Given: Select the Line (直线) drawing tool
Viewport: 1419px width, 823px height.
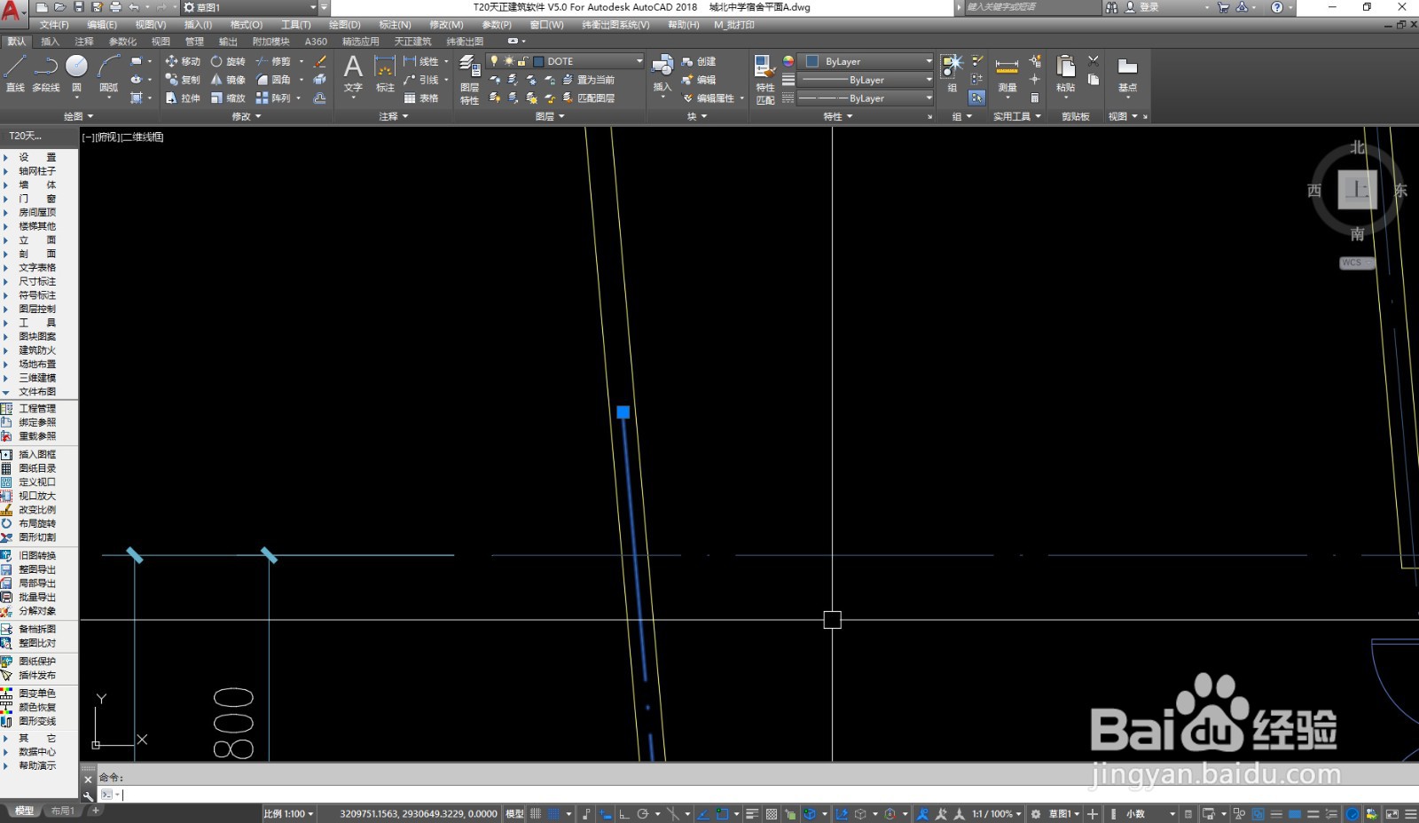Looking at the screenshot, I should tap(15, 73).
